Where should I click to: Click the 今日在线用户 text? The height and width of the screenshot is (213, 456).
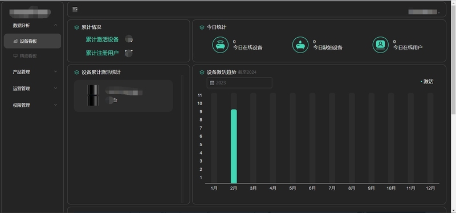click(408, 47)
